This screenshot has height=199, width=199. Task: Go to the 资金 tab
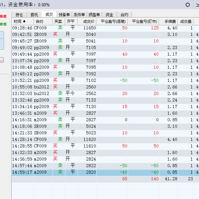tap(109, 15)
